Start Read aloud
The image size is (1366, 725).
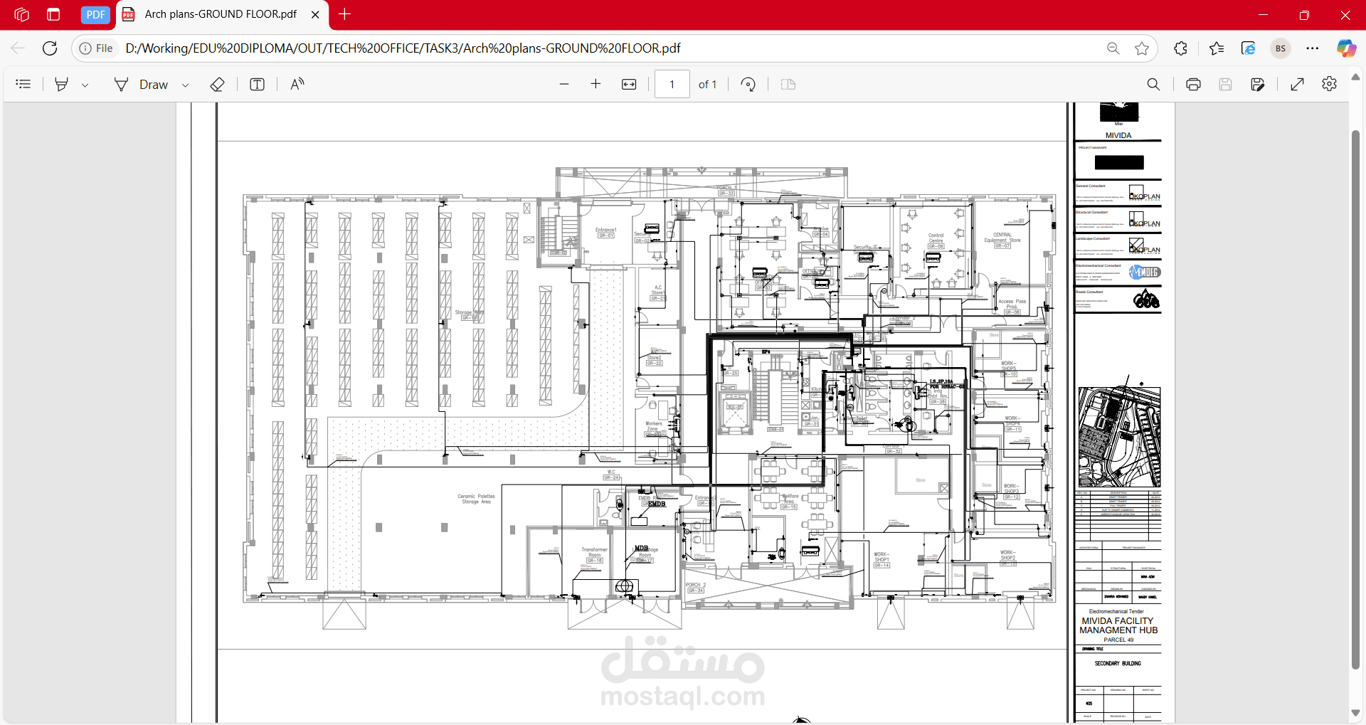297,84
